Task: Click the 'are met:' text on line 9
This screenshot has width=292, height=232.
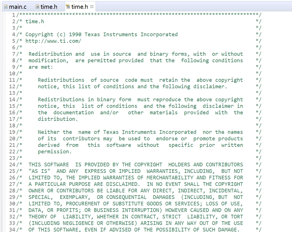Action: click(x=41, y=67)
